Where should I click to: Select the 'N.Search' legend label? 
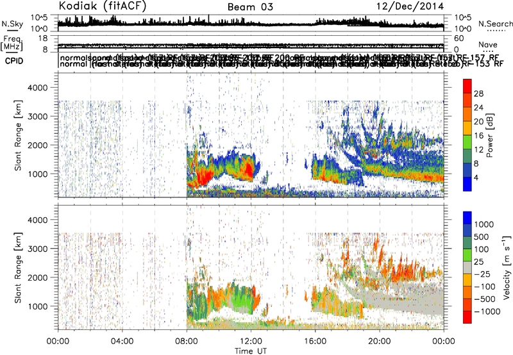(495, 24)
